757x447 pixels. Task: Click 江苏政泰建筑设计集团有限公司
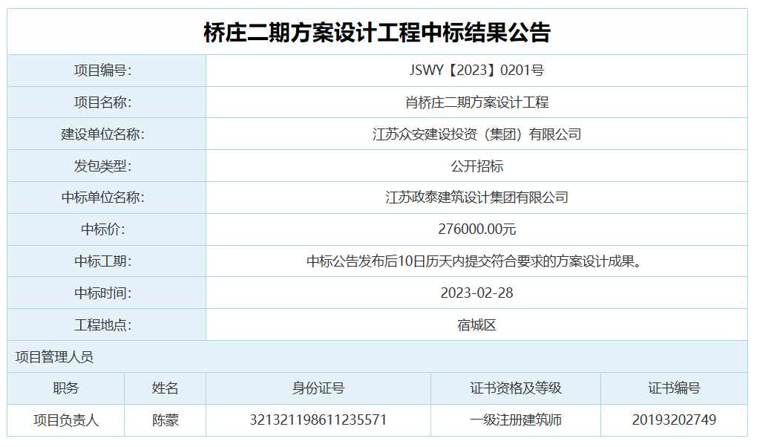(x=476, y=198)
